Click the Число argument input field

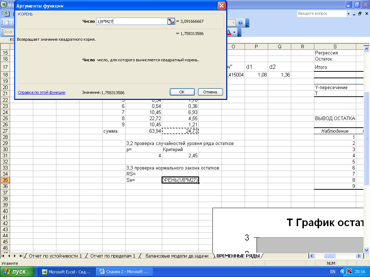coord(132,21)
